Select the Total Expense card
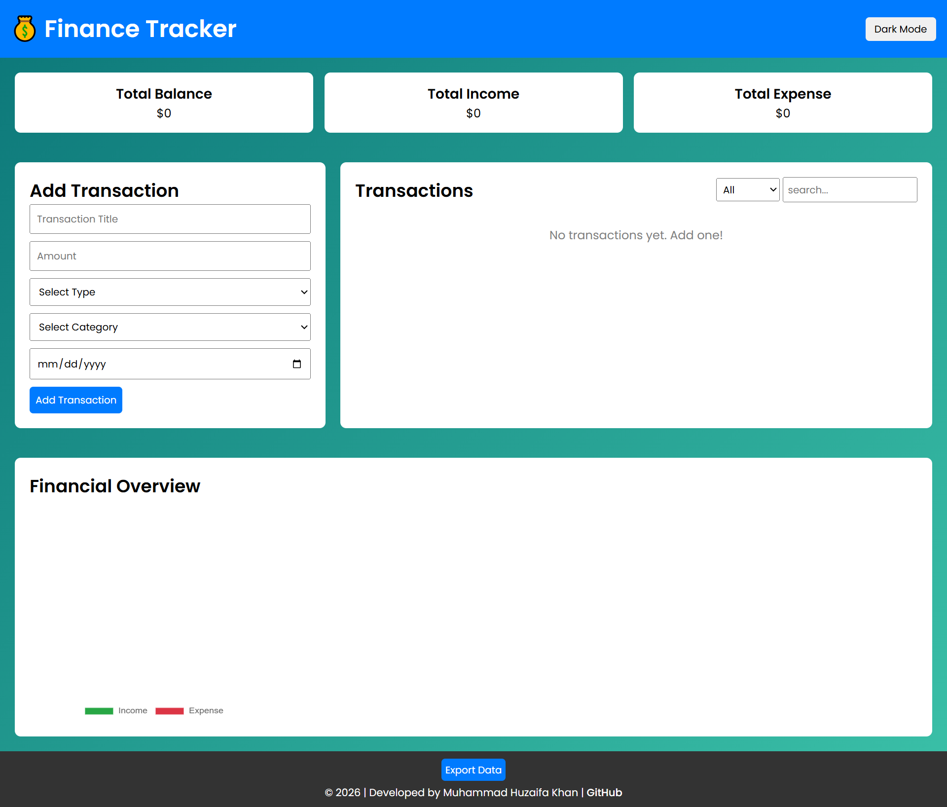The height and width of the screenshot is (807, 947). (x=782, y=103)
